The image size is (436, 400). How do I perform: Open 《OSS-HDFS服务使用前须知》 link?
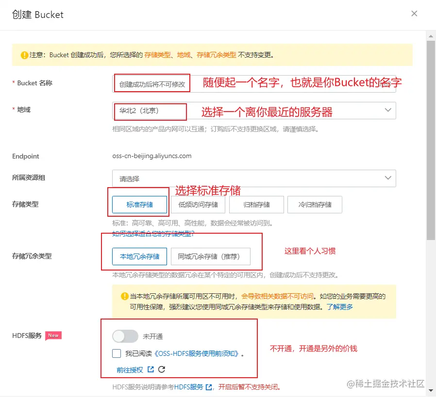click(x=196, y=353)
